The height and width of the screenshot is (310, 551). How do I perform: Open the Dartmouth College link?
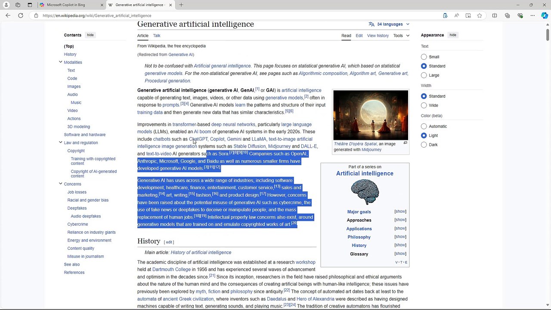(171, 270)
